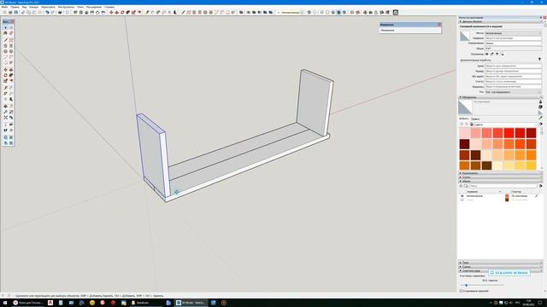547x307 pixels.
Task: Toggle the advanced attributes expander arrow
Action: point(539,59)
